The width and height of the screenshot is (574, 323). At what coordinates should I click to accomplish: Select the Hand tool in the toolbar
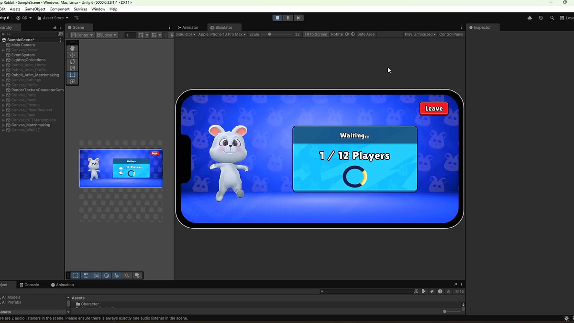(x=72, y=48)
